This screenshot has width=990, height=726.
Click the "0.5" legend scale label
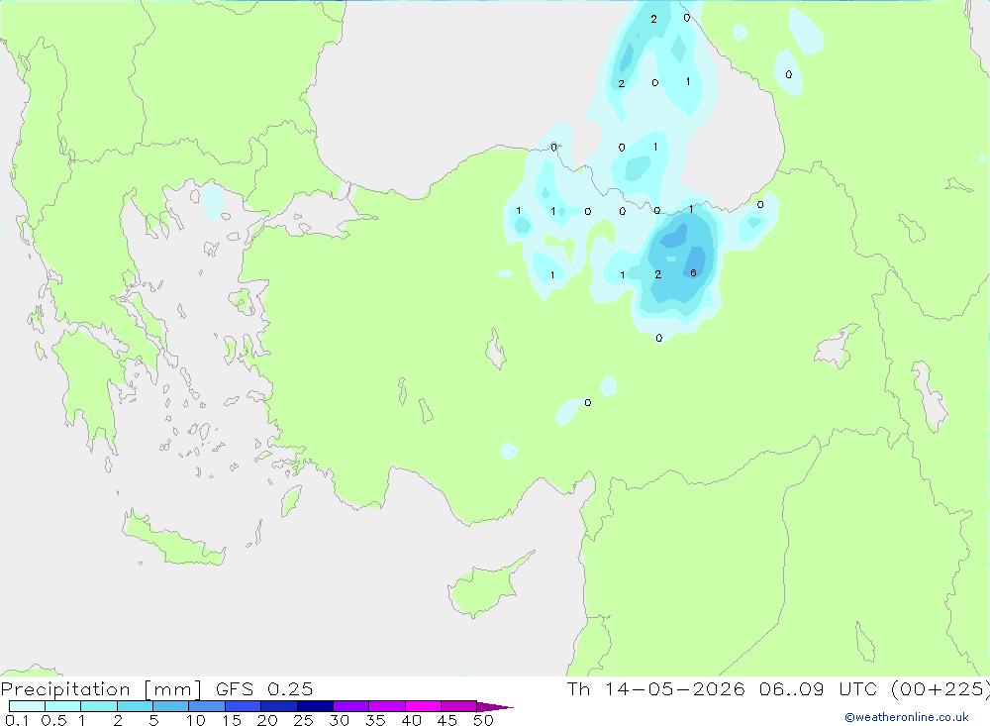(x=53, y=720)
